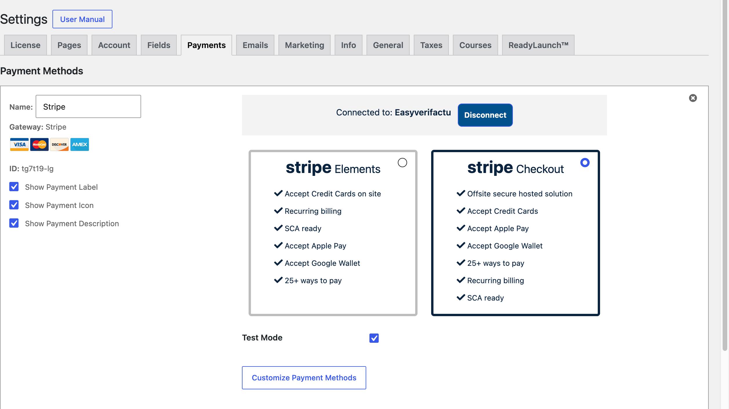Click Accept Google Wallet in Stripe Checkout card
This screenshot has width=729, height=409.
(505, 246)
